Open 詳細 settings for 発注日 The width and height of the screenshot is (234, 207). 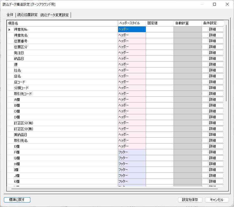[213, 52]
